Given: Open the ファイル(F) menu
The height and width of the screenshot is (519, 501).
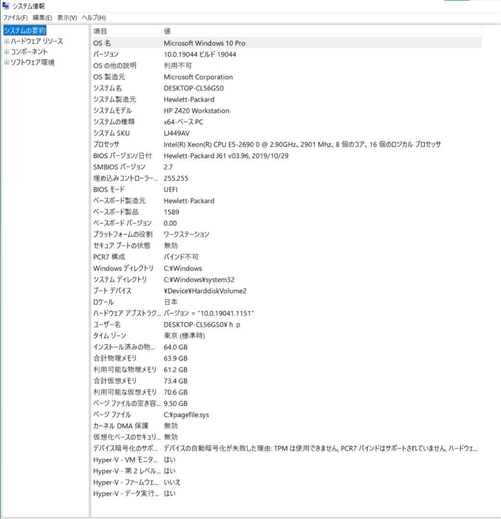Looking at the screenshot, I should coord(15,18).
